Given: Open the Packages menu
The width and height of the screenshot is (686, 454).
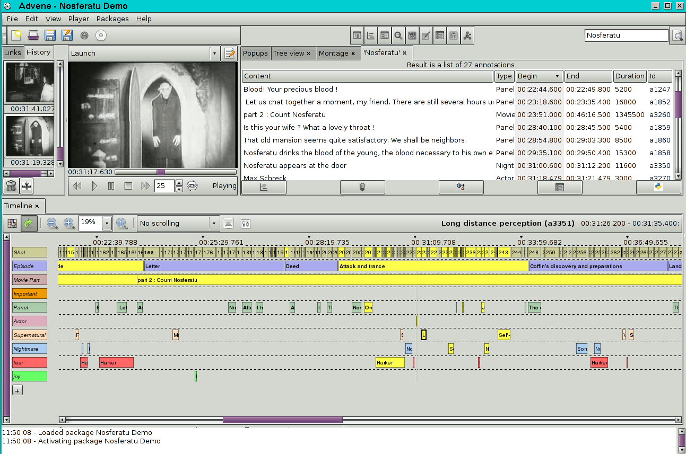Looking at the screenshot, I should coord(112,19).
